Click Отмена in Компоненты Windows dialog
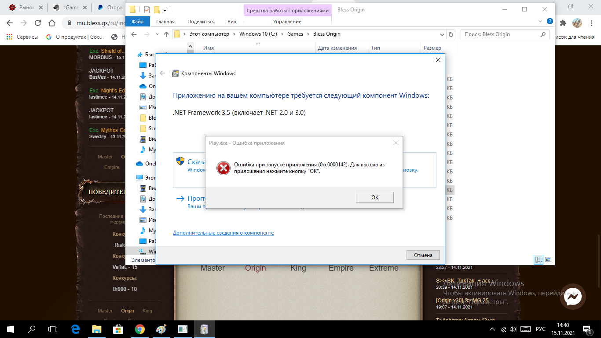Image resolution: width=601 pixels, height=338 pixels. click(423, 255)
